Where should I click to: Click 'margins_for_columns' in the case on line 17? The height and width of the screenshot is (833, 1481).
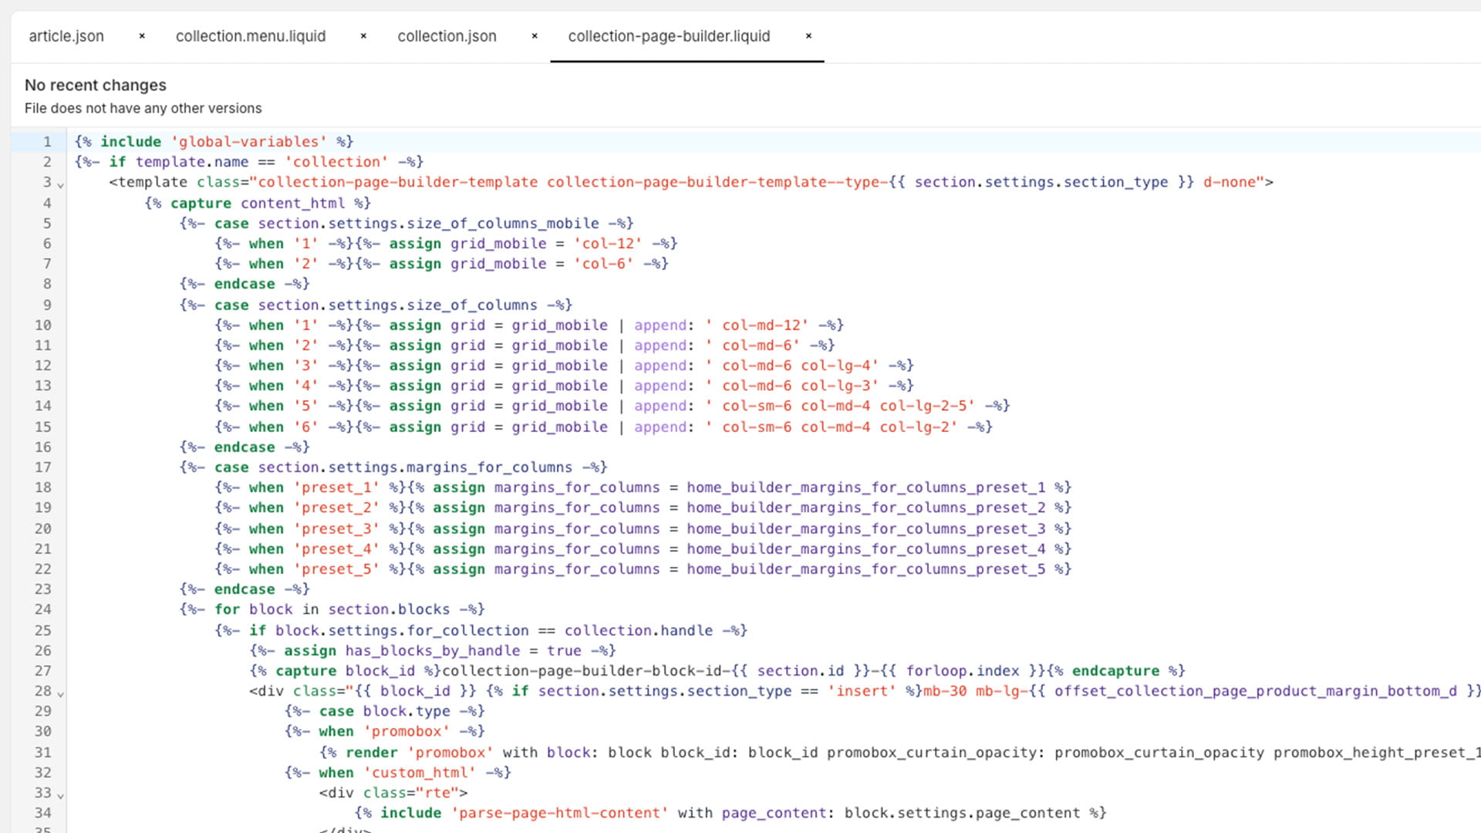click(490, 467)
